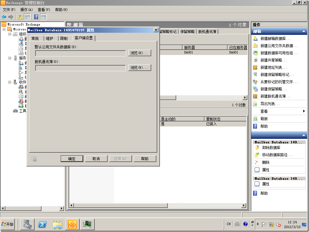309x232 pixels.
Task: Open the 限制 tab in properties dialog
Action: [x=64, y=38]
